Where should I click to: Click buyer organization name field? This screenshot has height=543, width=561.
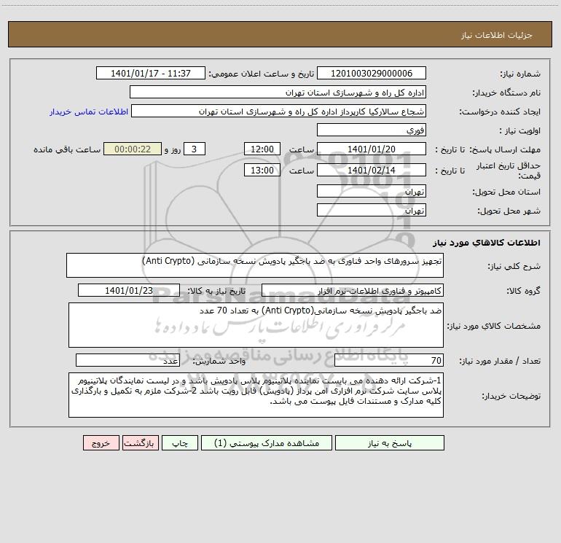tap(278, 93)
